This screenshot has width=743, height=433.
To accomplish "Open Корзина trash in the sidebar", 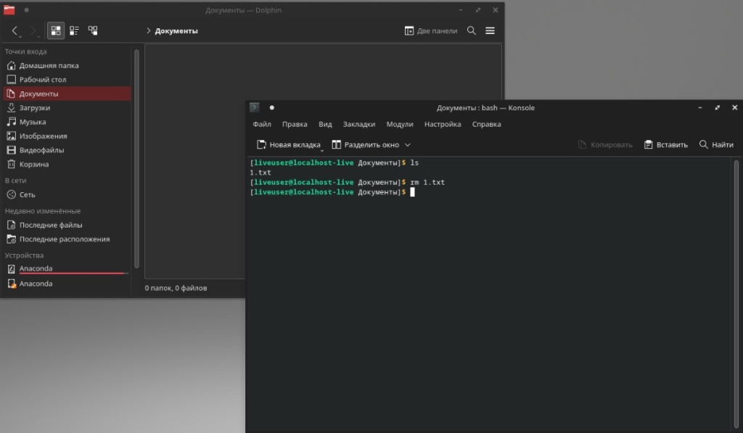I will [x=33, y=164].
